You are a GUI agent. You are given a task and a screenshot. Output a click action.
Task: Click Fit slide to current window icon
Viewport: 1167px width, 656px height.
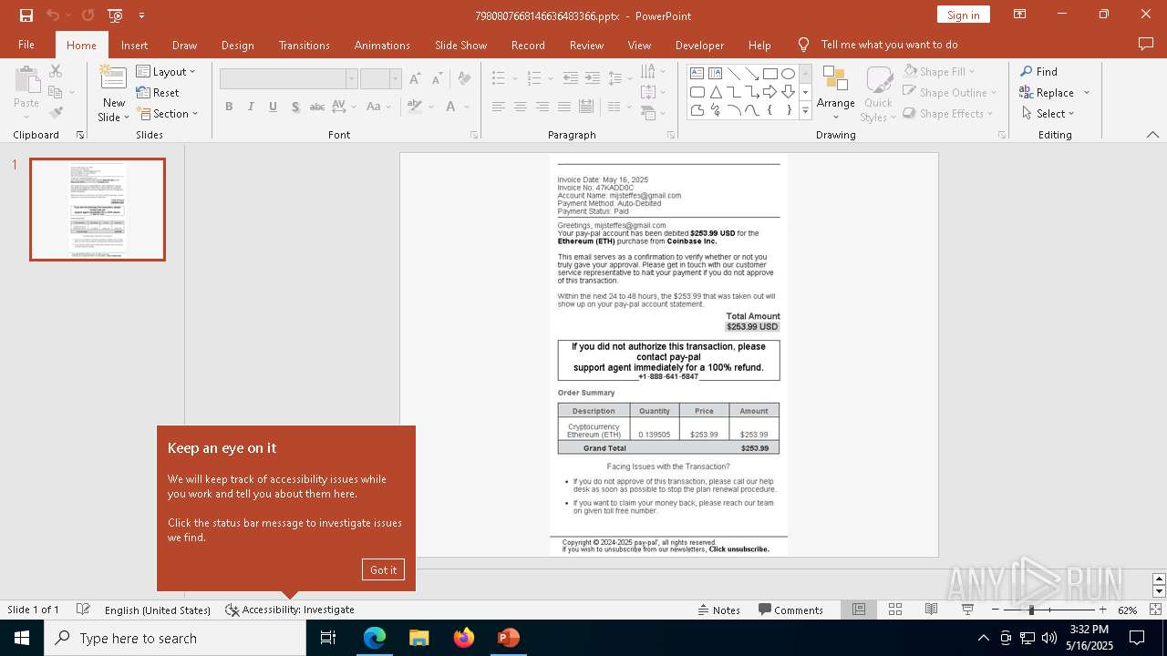(x=1155, y=610)
